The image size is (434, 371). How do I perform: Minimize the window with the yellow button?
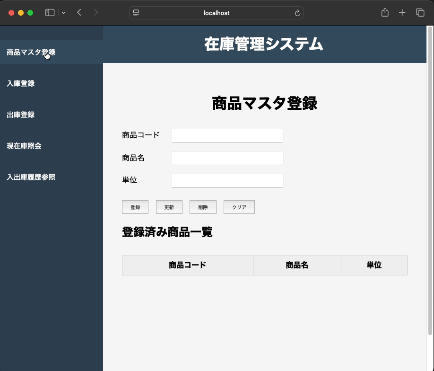21,13
